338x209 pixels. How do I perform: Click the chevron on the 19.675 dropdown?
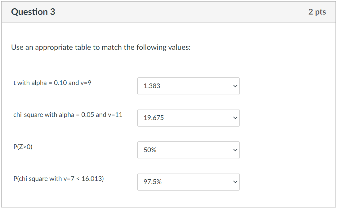point(235,118)
